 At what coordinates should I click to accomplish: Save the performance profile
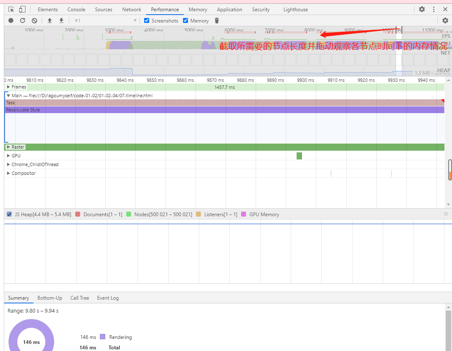pyautogui.click(x=61, y=20)
